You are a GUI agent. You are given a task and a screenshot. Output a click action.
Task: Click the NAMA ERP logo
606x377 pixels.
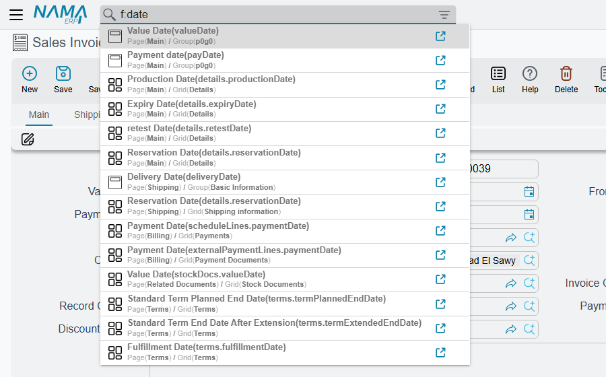coord(60,14)
